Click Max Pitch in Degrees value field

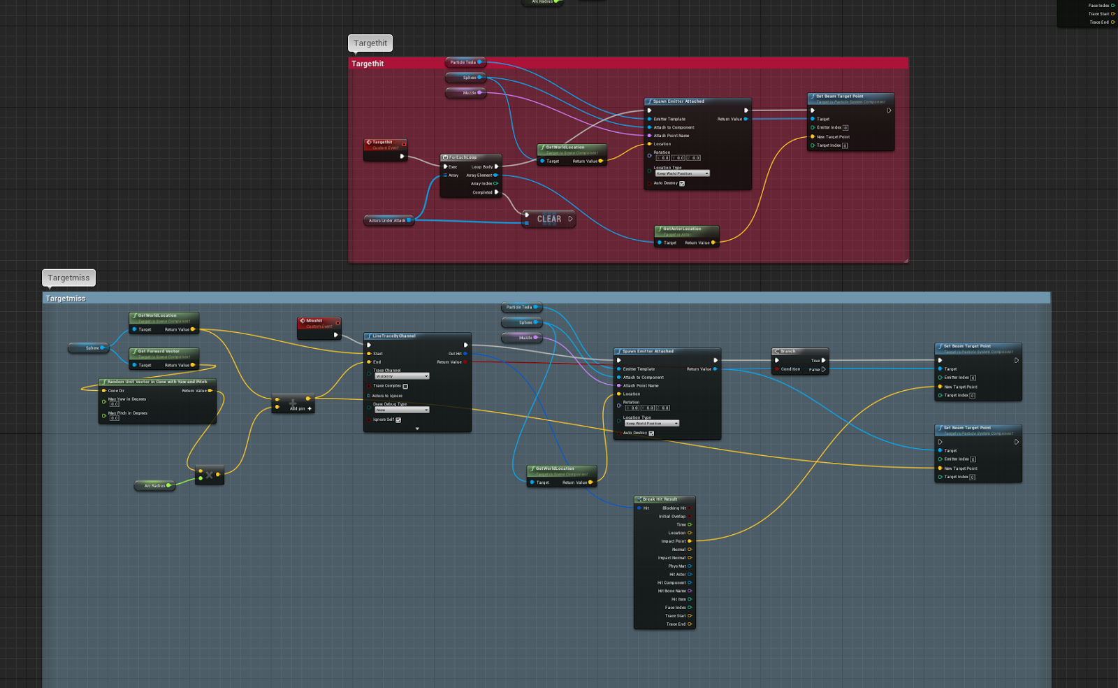[114, 418]
